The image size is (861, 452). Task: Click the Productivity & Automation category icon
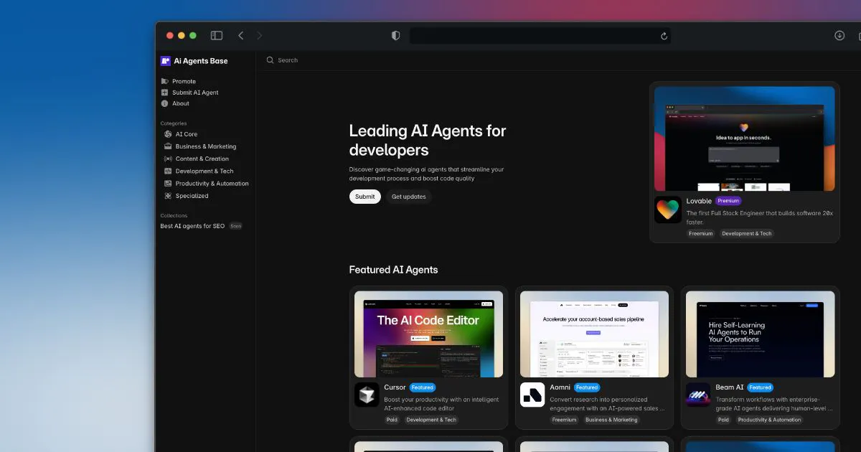tap(168, 184)
